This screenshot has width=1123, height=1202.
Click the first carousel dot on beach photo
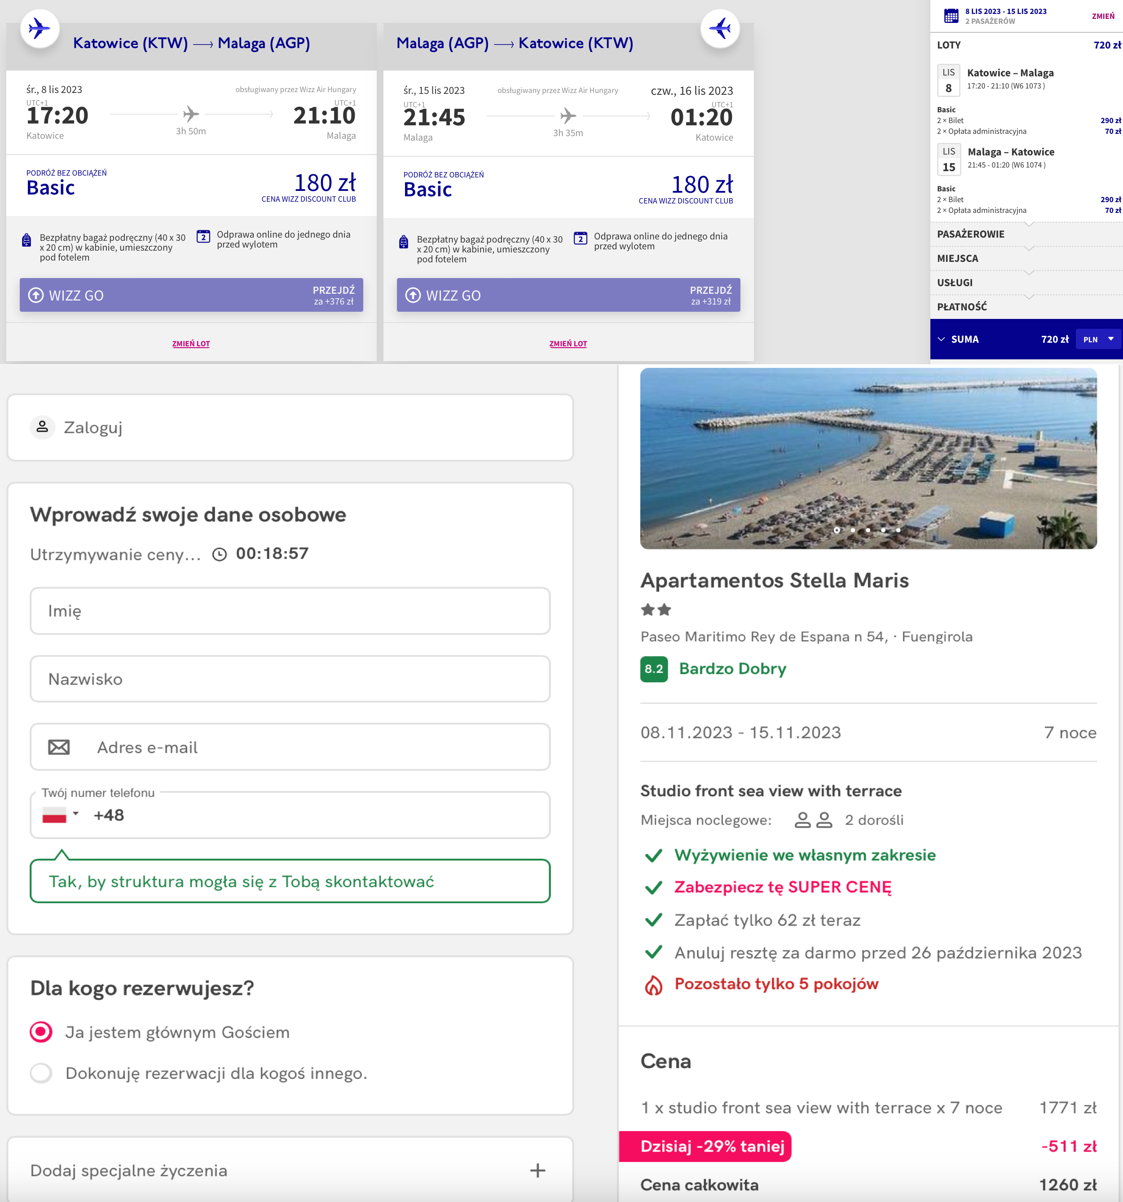click(837, 530)
